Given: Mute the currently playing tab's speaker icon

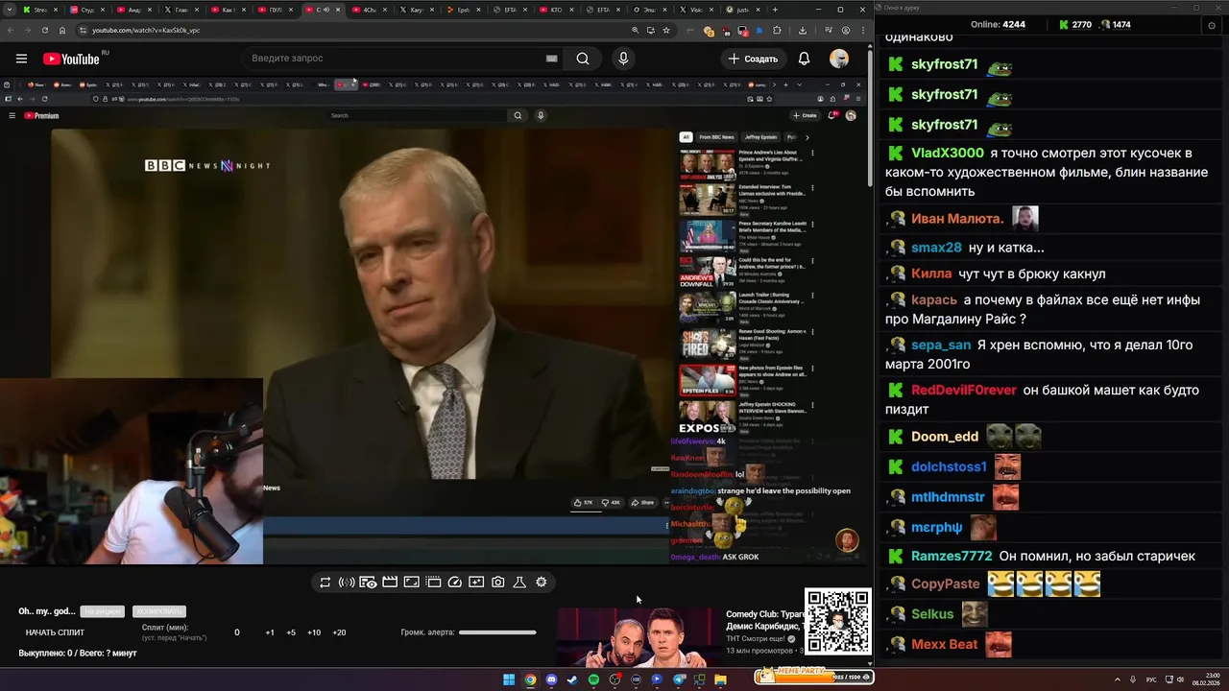Looking at the screenshot, I should pos(325,10).
